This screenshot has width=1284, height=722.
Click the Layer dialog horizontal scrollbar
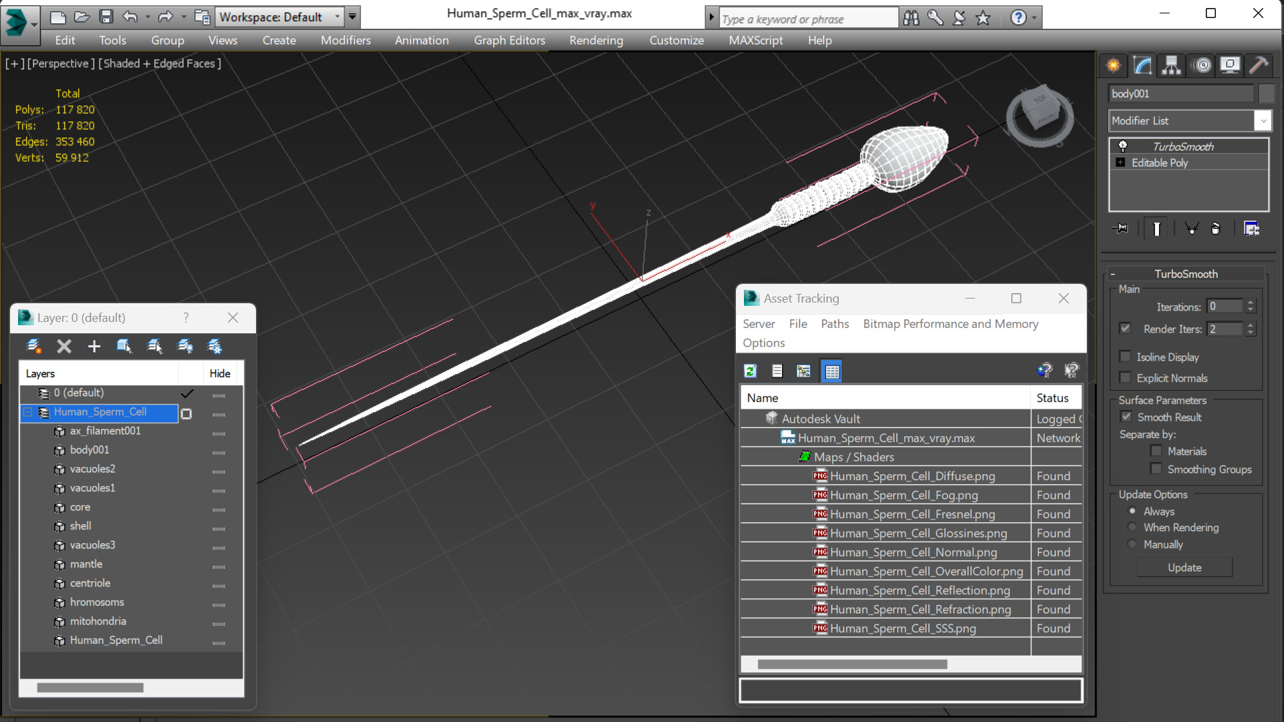point(90,687)
